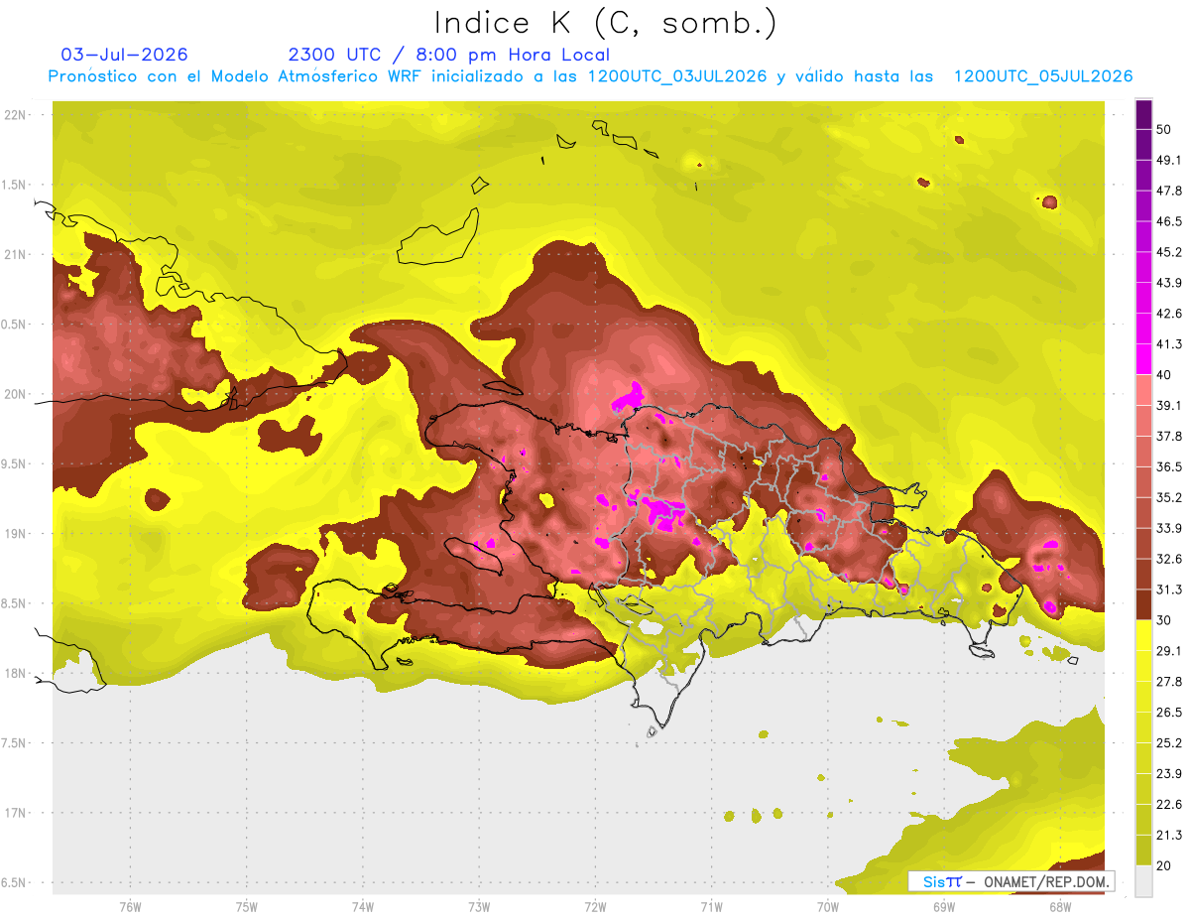Click the "30" color scale value
The height and width of the screenshot is (920, 1190).
coord(1164,620)
